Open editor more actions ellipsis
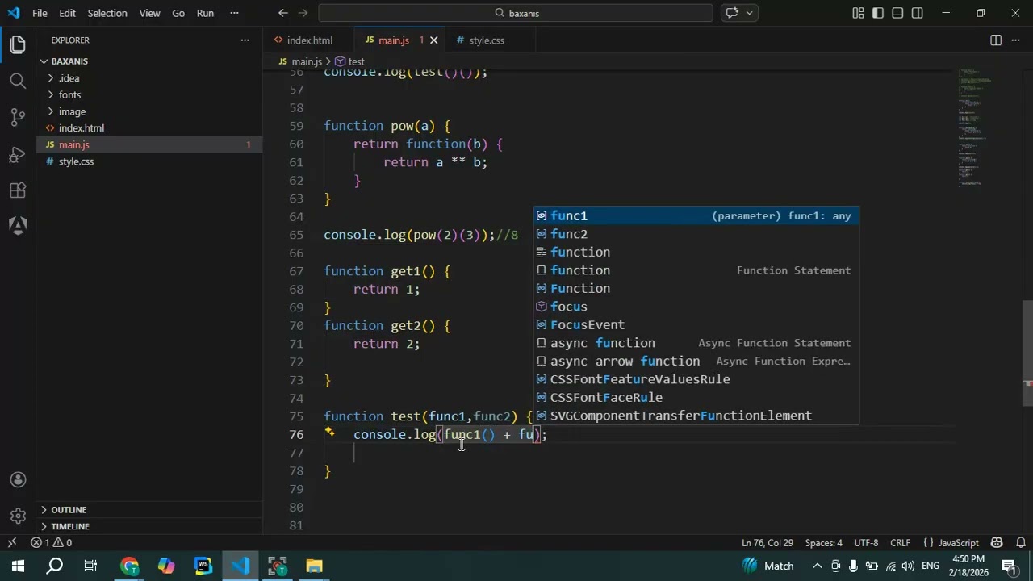This screenshot has height=581, width=1033. pos(1016,40)
